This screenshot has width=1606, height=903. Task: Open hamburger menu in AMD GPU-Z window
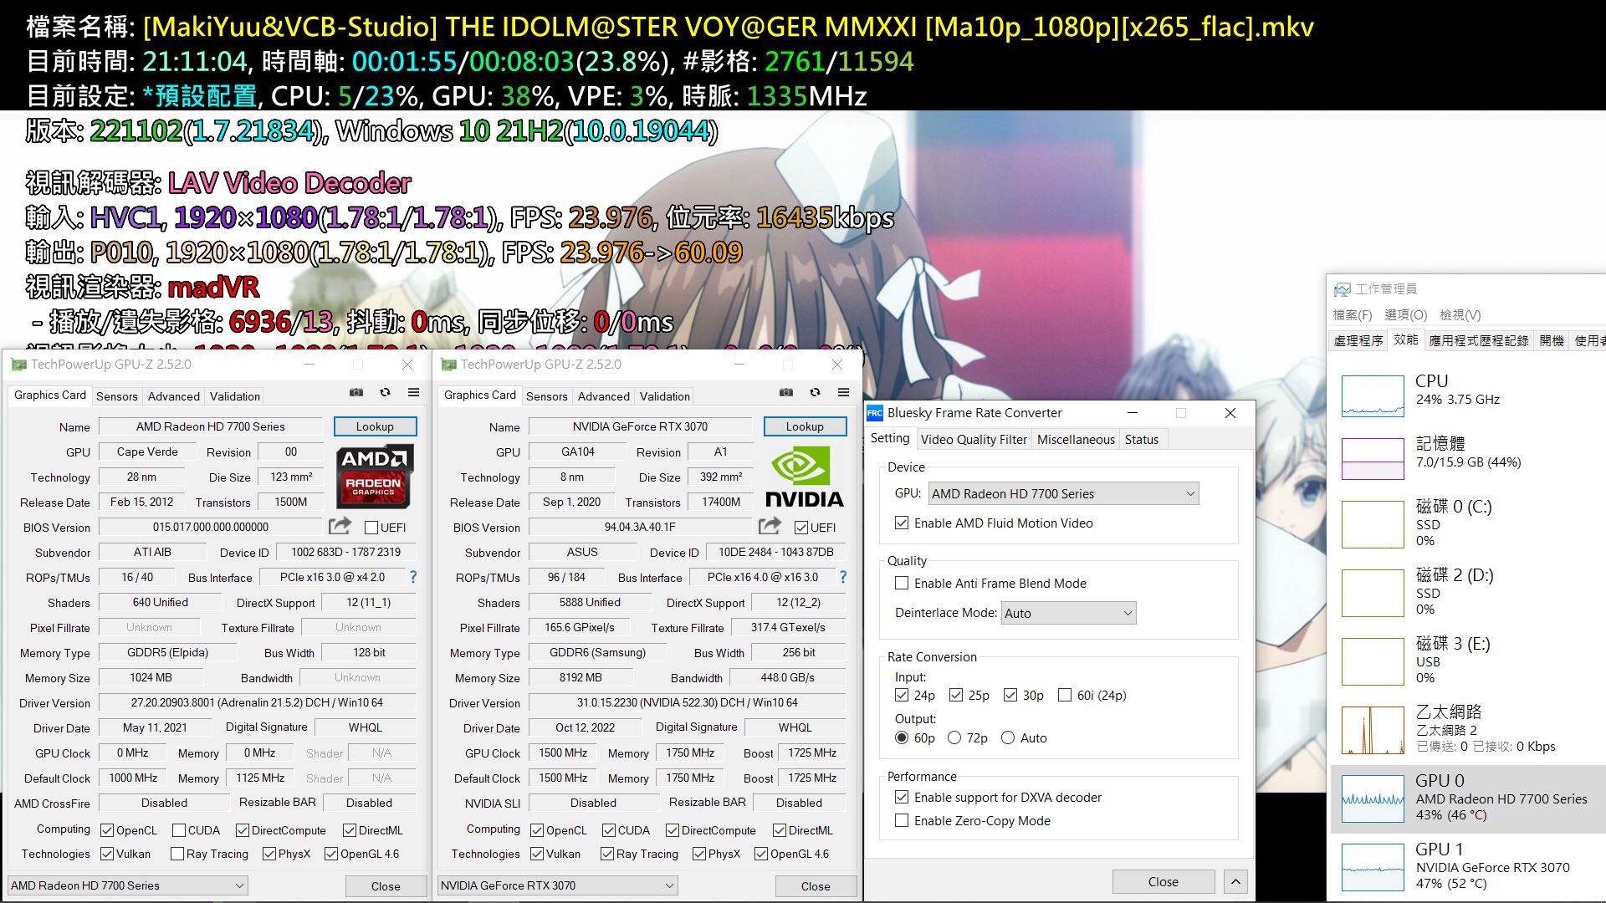[413, 392]
